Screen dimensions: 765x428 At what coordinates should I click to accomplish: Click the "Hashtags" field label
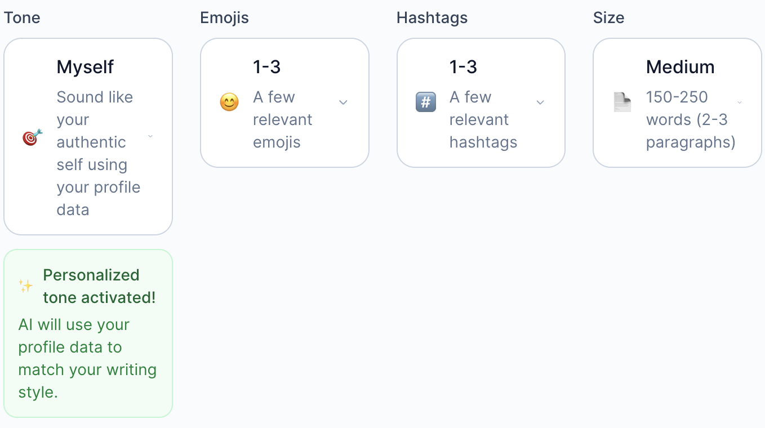[x=432, y=17]
